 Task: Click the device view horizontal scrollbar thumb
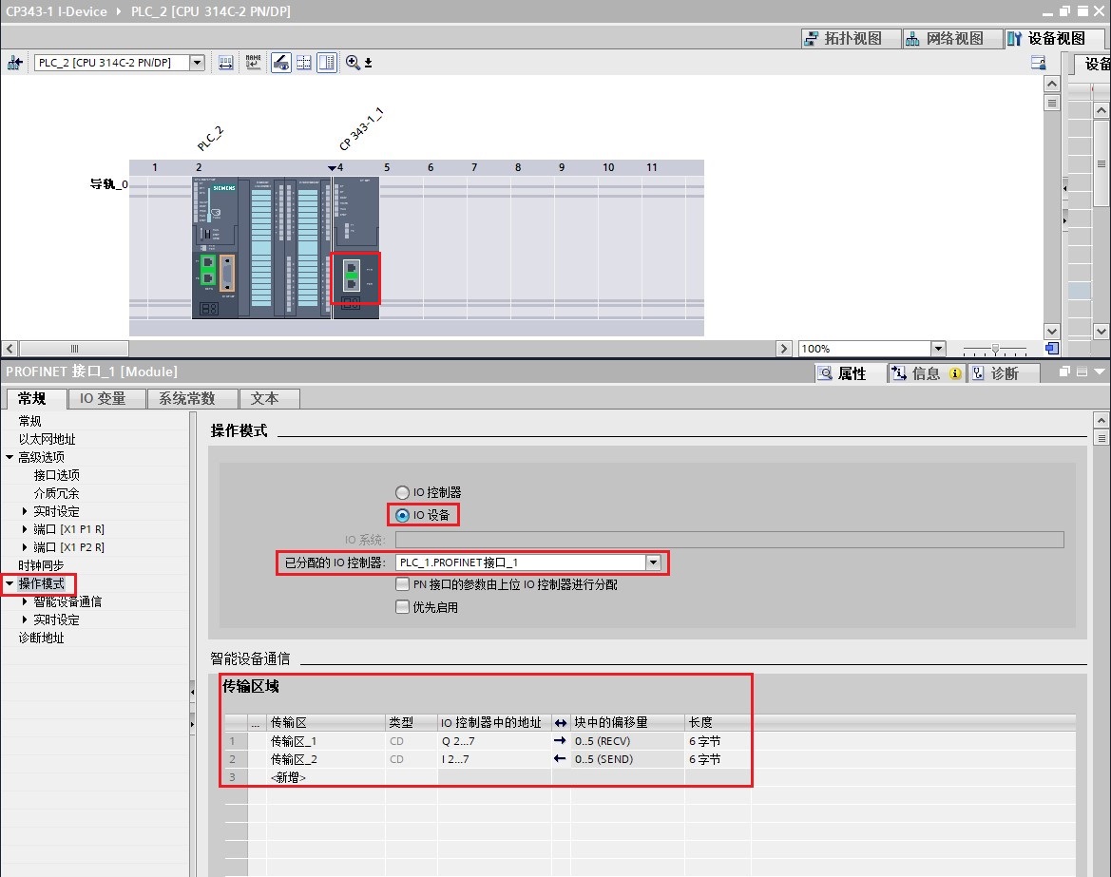74,349
